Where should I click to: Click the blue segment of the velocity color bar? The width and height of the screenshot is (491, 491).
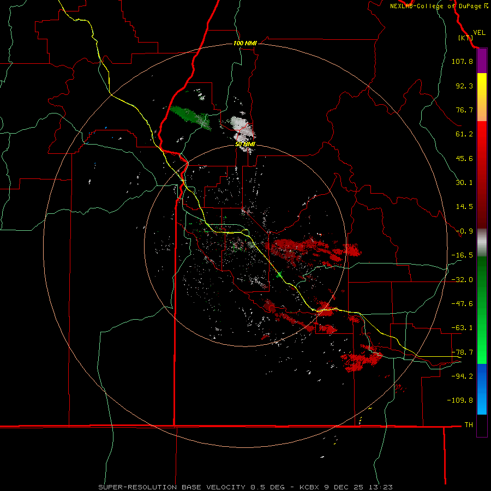[x=482, y=389]
